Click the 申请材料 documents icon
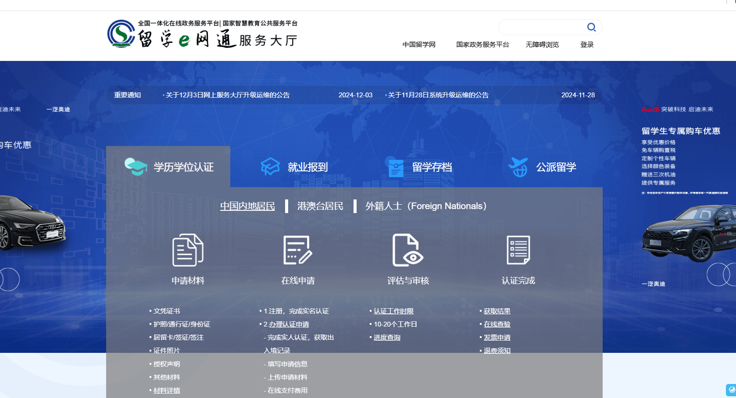The image size is (736, 398). click(188, 250)
